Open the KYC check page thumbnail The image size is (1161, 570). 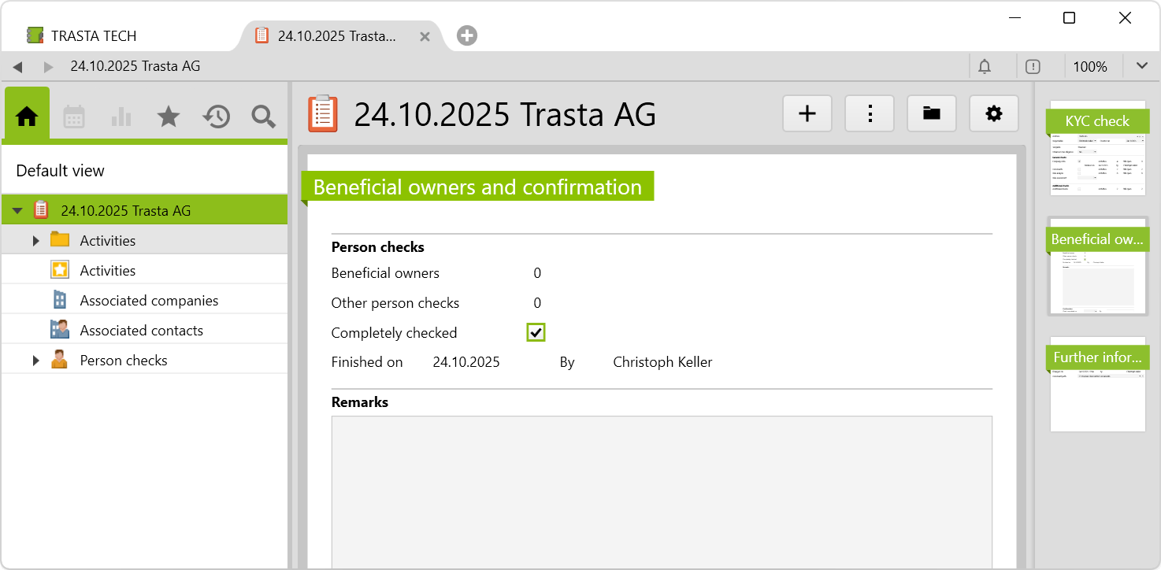[x=1097, y=148]
